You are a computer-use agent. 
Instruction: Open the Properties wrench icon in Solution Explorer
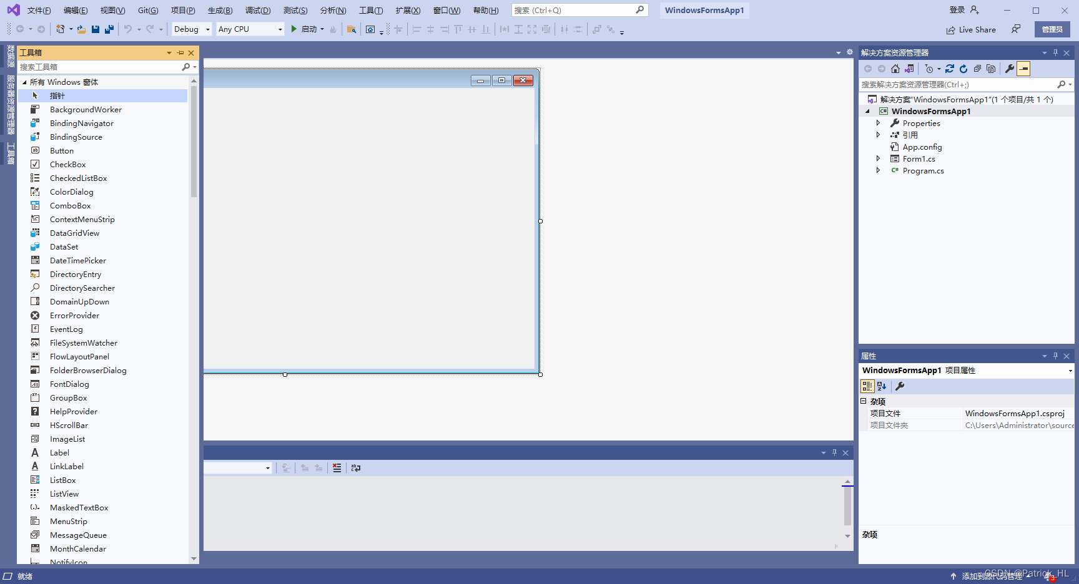click(1009, 69)
